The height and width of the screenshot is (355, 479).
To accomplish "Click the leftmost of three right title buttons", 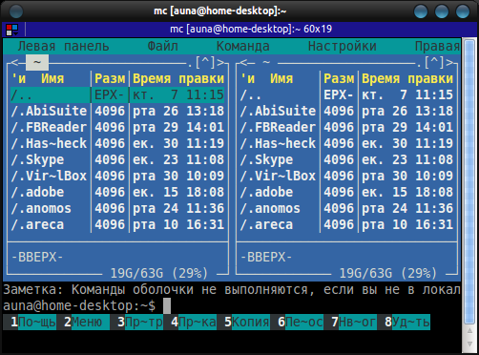I will [x=421, y=11].
